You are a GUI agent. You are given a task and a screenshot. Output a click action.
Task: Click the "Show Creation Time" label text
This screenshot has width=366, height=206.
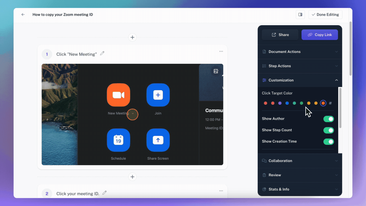coord(279,141)
